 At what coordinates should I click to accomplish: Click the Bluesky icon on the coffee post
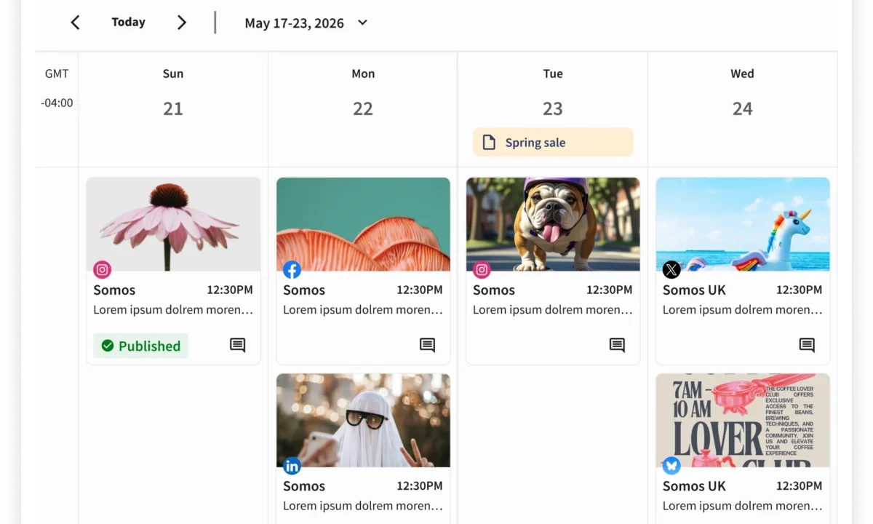pyautogui.click(x=672, y=466)
